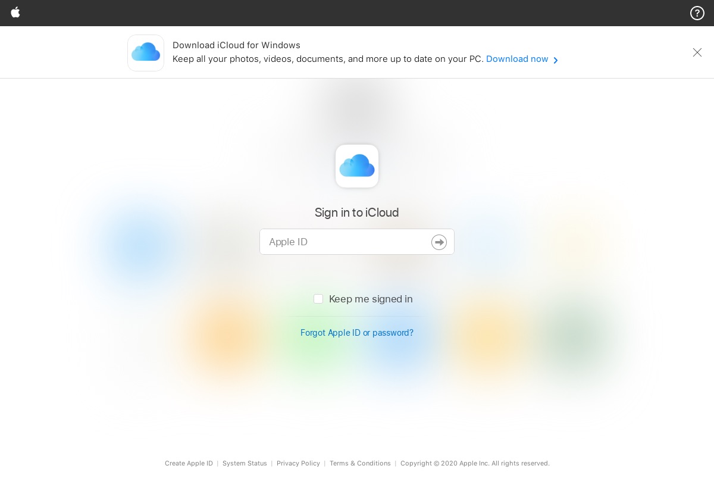
Task: Open the Create Apple ID link
Action: pyautogui.click(x=189, y=463)
